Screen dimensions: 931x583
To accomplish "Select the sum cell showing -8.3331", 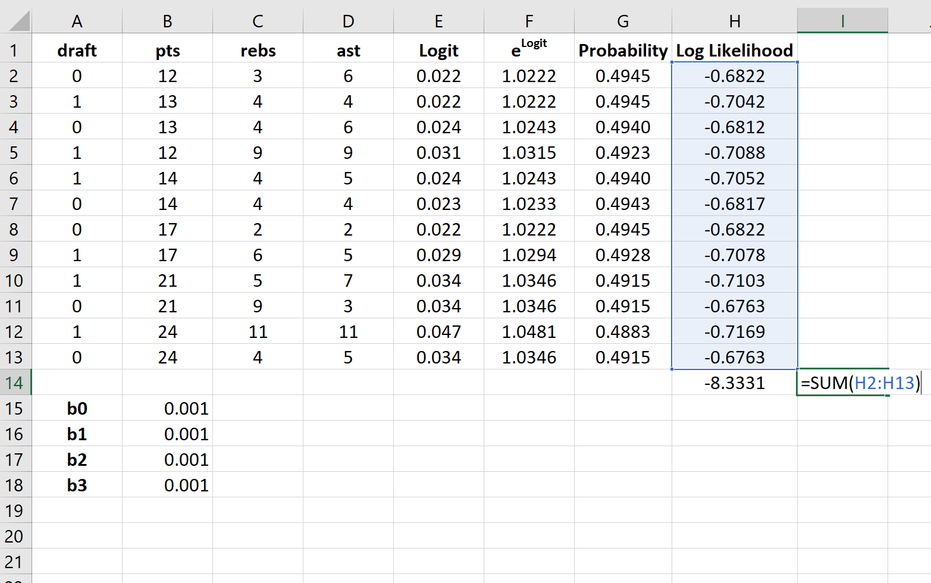I will coord(734,383).
